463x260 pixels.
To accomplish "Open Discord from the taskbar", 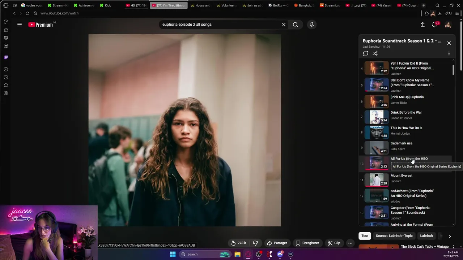I will click(x=280, y=254).
